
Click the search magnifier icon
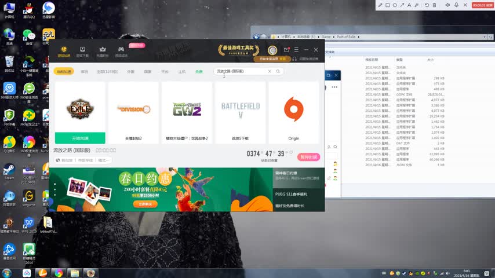click(278, 71)
